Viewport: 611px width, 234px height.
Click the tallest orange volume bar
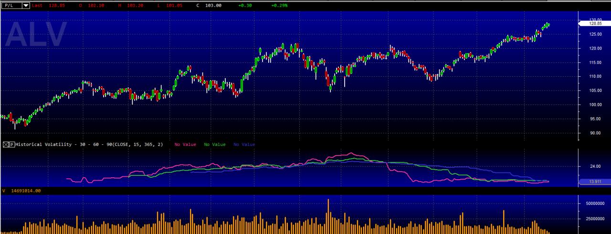pyautogui.click(x=328, y=216)
